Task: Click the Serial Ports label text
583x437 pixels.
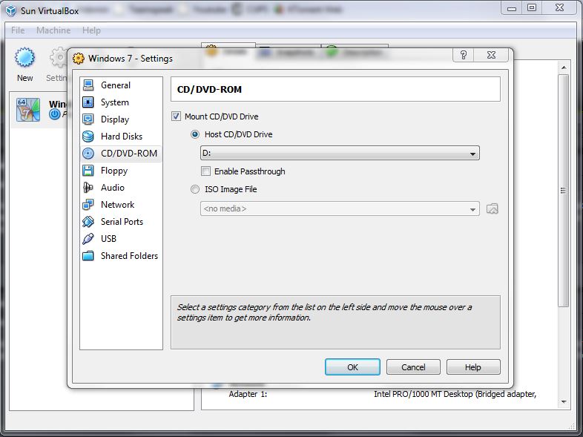Action: tap(122, 222)
